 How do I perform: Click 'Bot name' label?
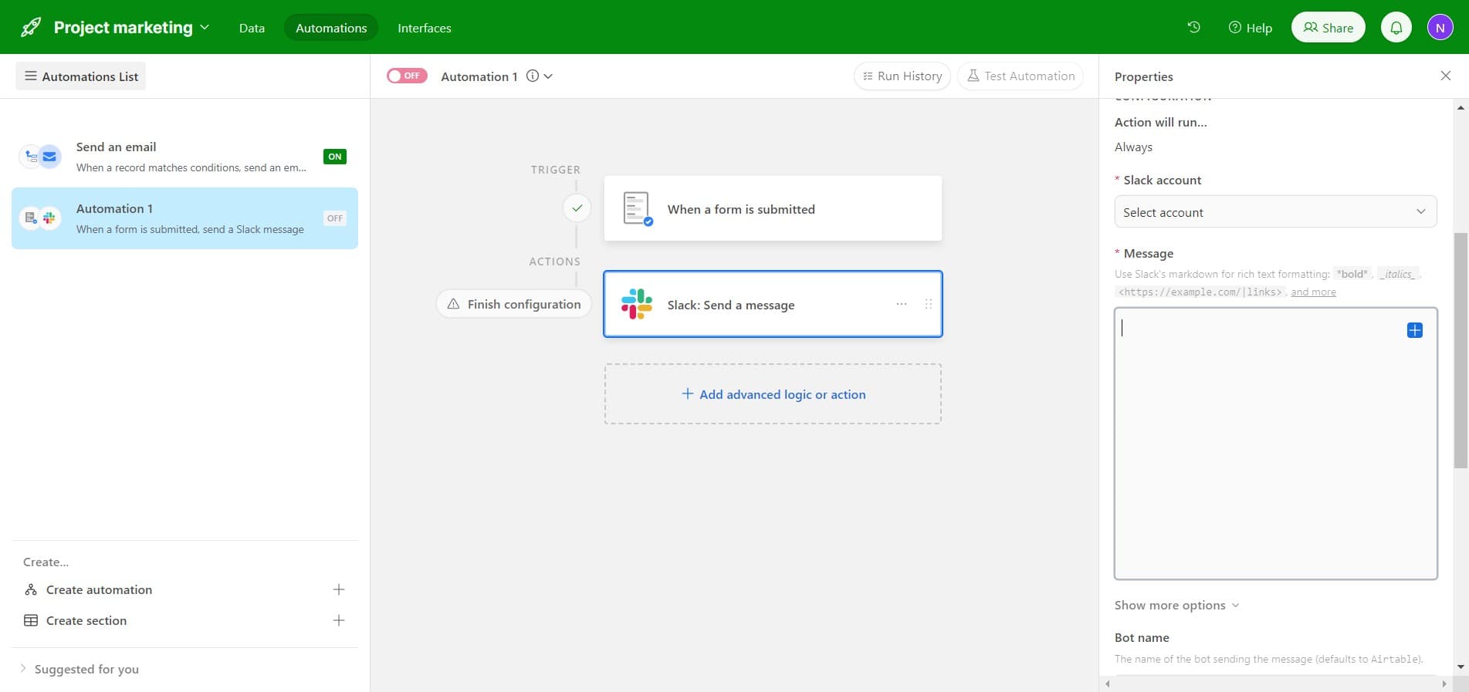coord(1142,637)
